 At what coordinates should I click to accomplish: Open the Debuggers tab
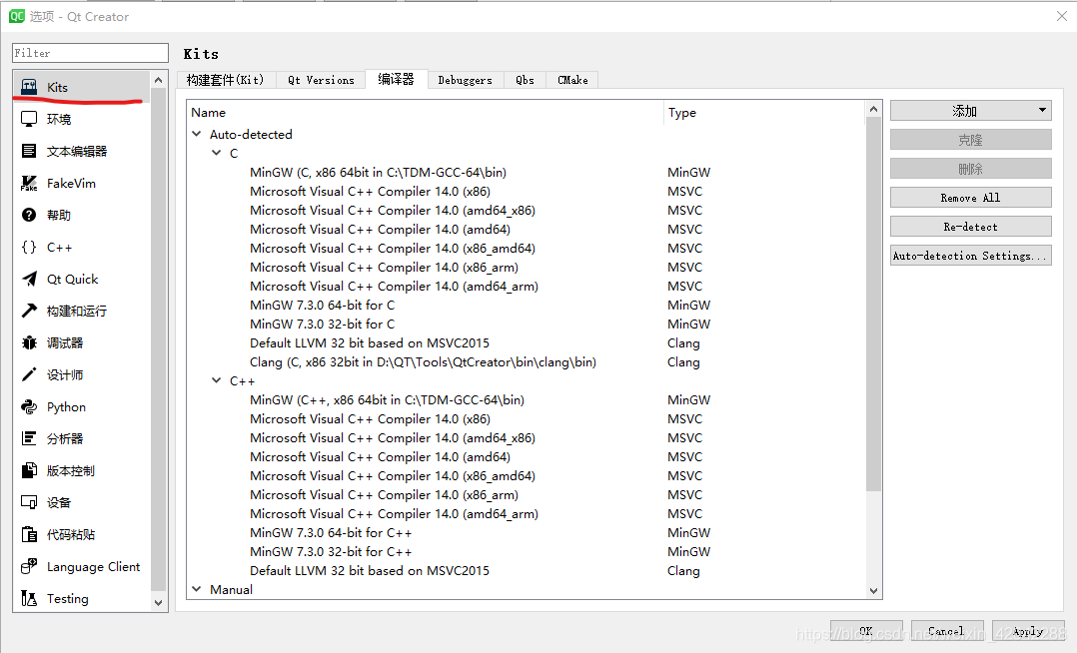(x=465, y=79)
